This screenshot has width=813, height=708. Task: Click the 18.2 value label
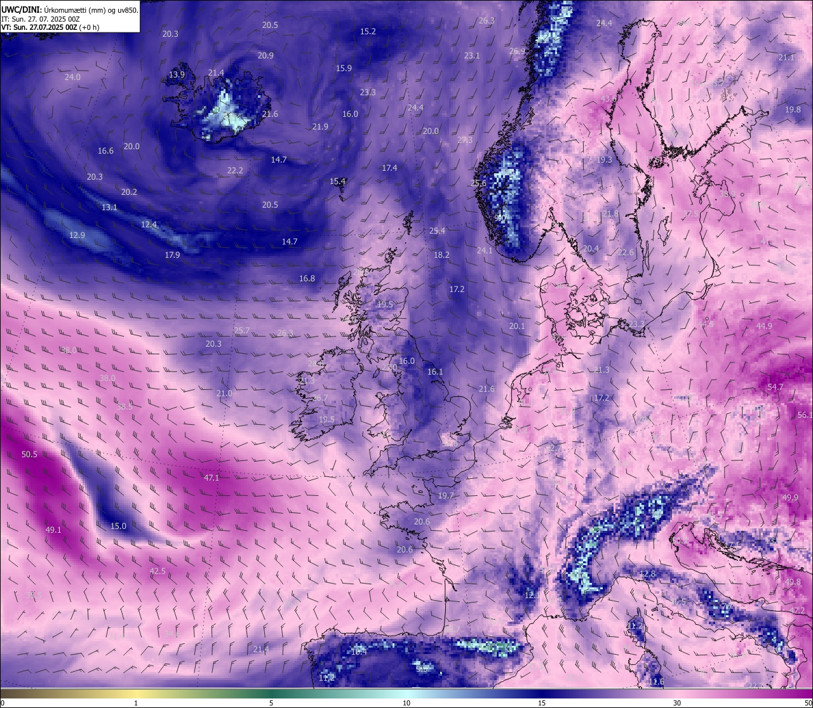click(x=441, y=255)
